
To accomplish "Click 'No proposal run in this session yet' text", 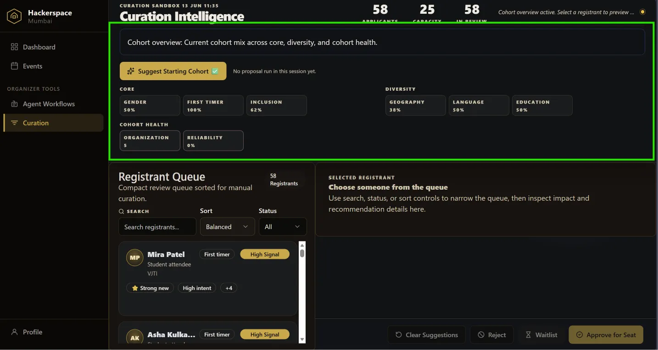I will tap(274, 71).
